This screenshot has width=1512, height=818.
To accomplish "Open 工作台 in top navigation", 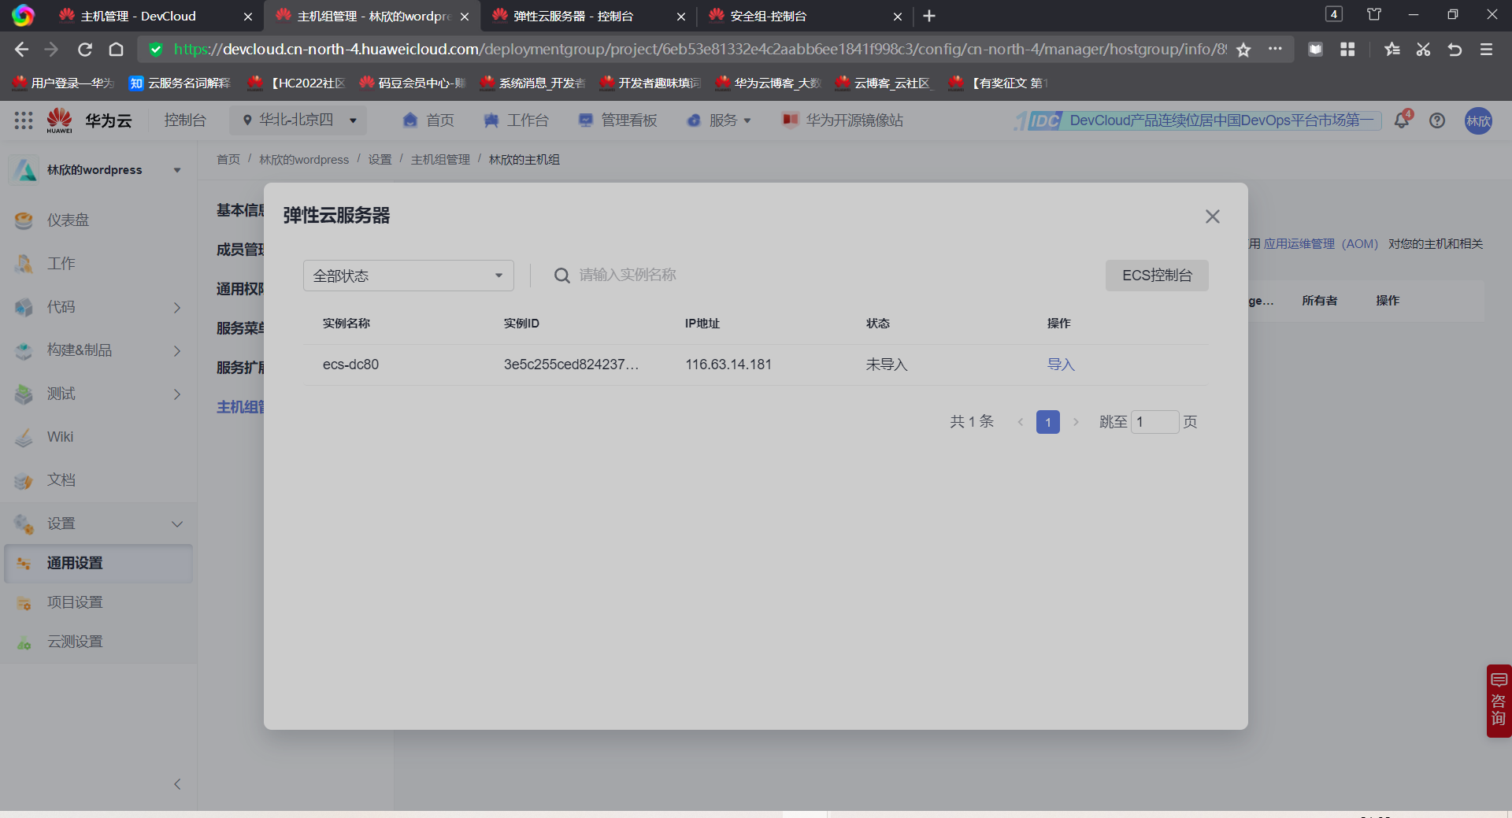I will (x=516, y=120).
